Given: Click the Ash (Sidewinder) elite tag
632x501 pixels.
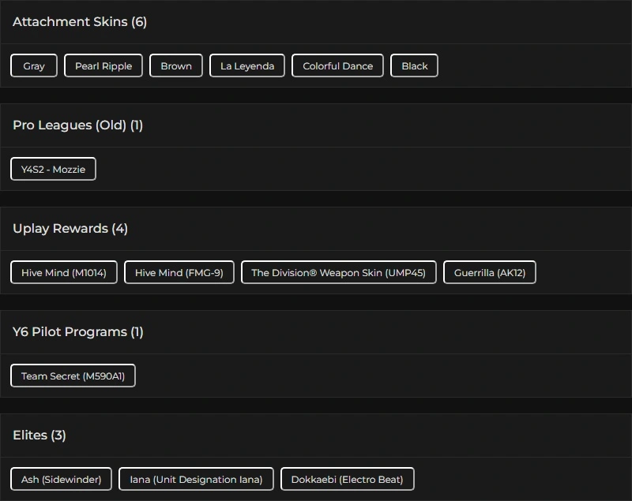Looking at the screenshot, I should (x=62, y=479).
